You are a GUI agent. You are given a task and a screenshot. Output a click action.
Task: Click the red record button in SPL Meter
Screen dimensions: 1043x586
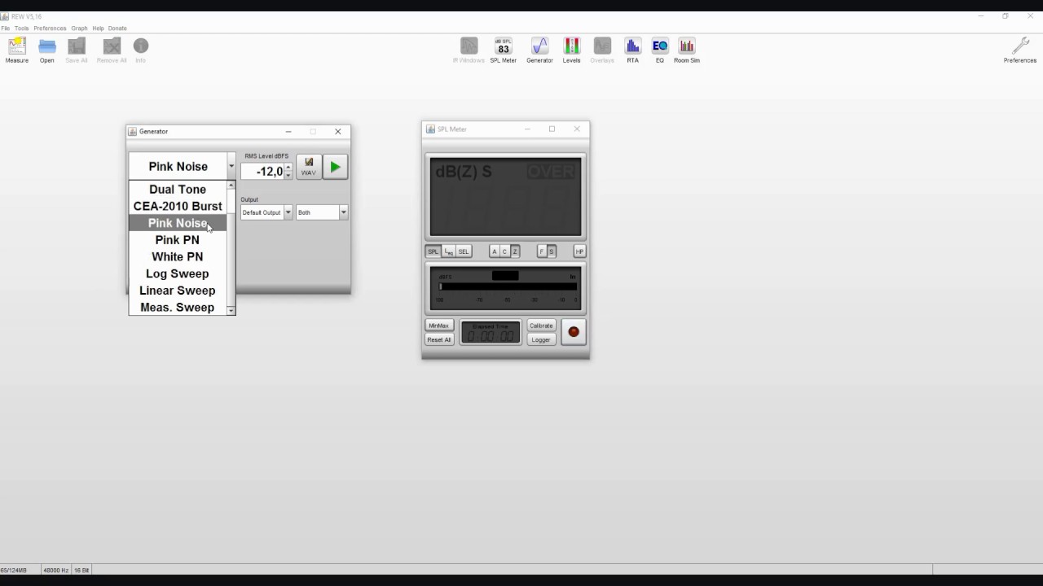pyautogui.click(x=574, y=332)
